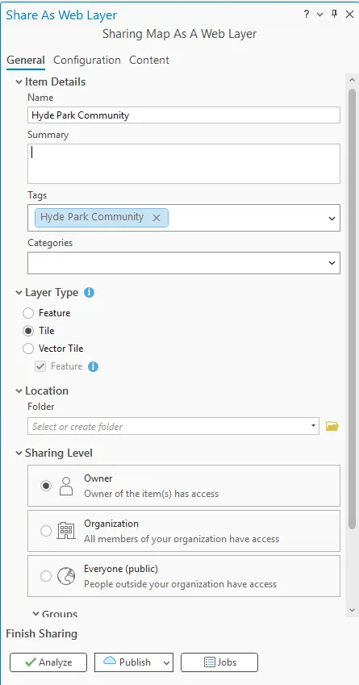
Task: Collapse the Item Details section
Action: click(19, 81)
